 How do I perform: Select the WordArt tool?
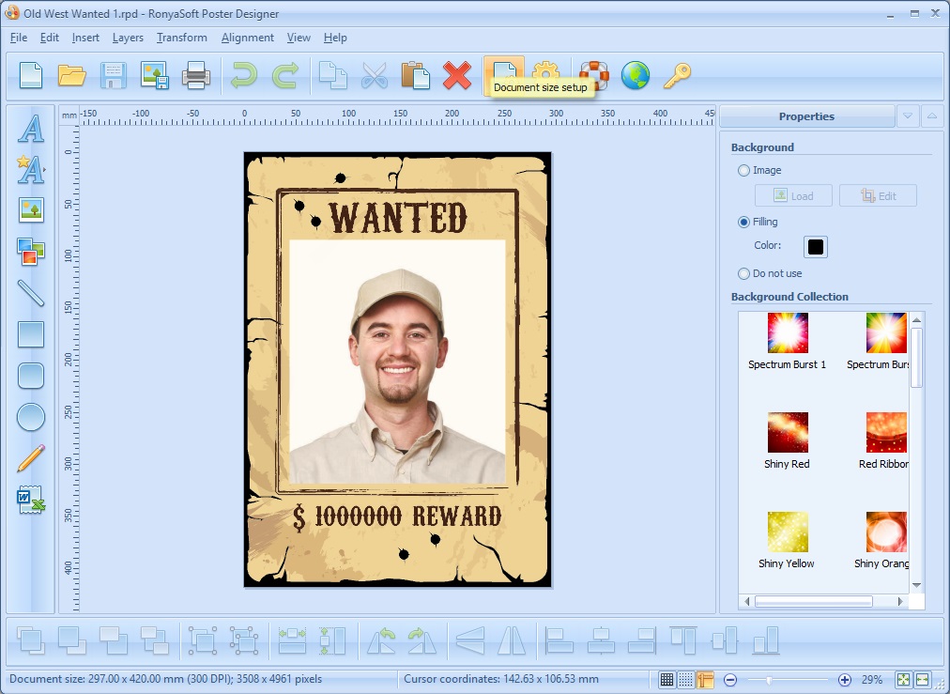[x=30, y=171]
